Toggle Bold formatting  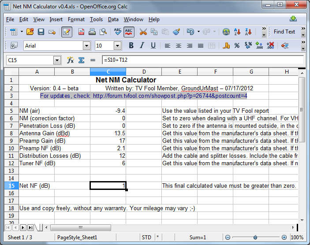[131, 46]
